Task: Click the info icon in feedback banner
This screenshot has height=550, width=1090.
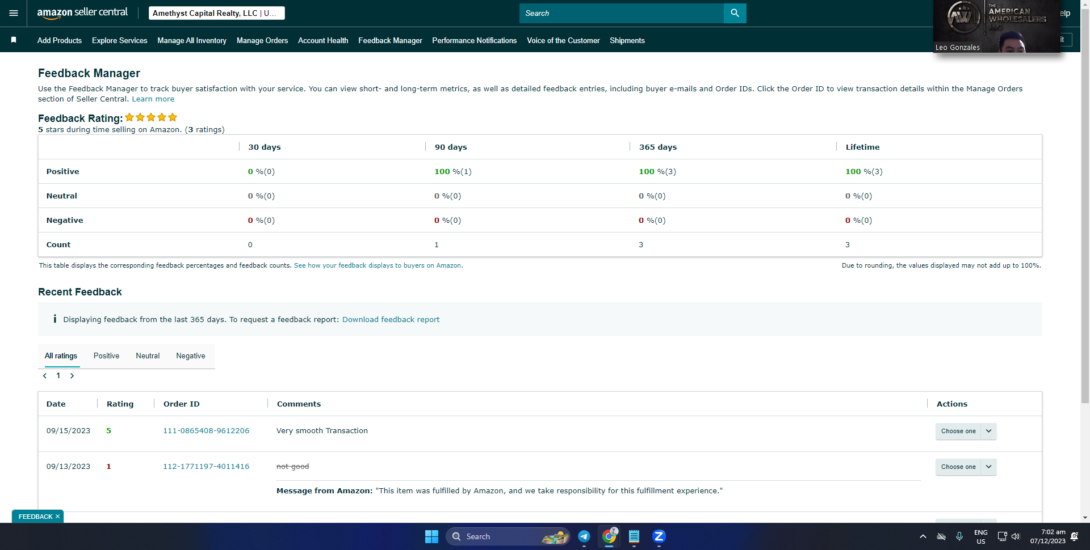Action: pyautogui.click(x=54, y=319)
